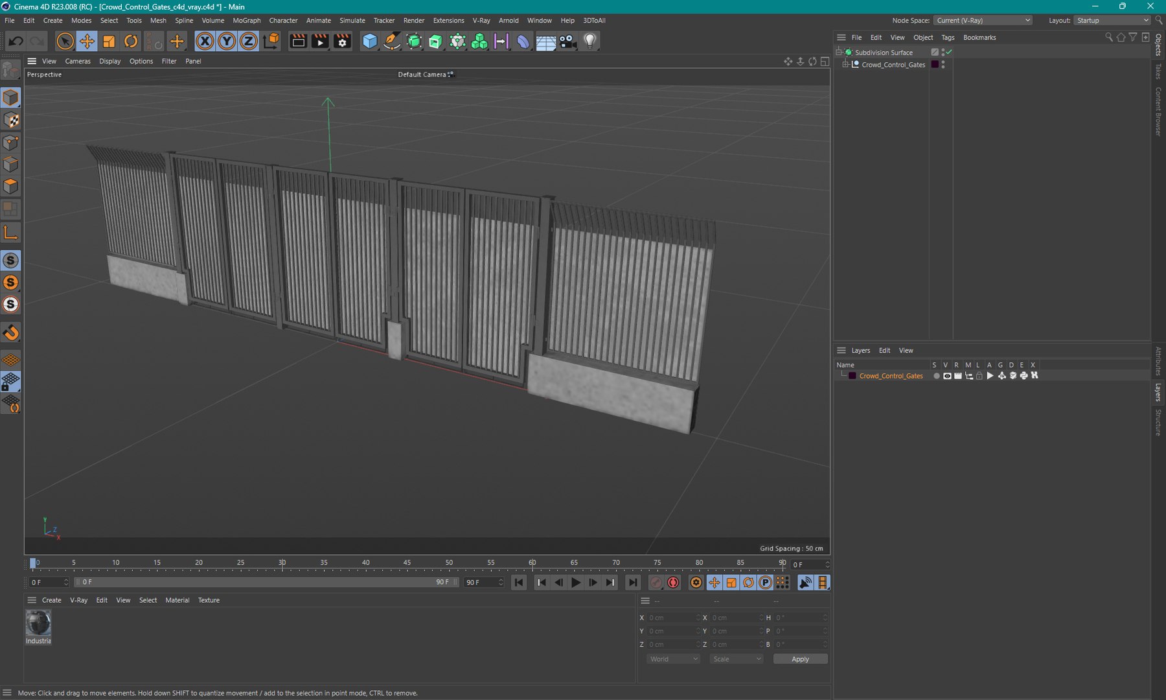Switch to Texture mode icon

[x=11, y=120]
